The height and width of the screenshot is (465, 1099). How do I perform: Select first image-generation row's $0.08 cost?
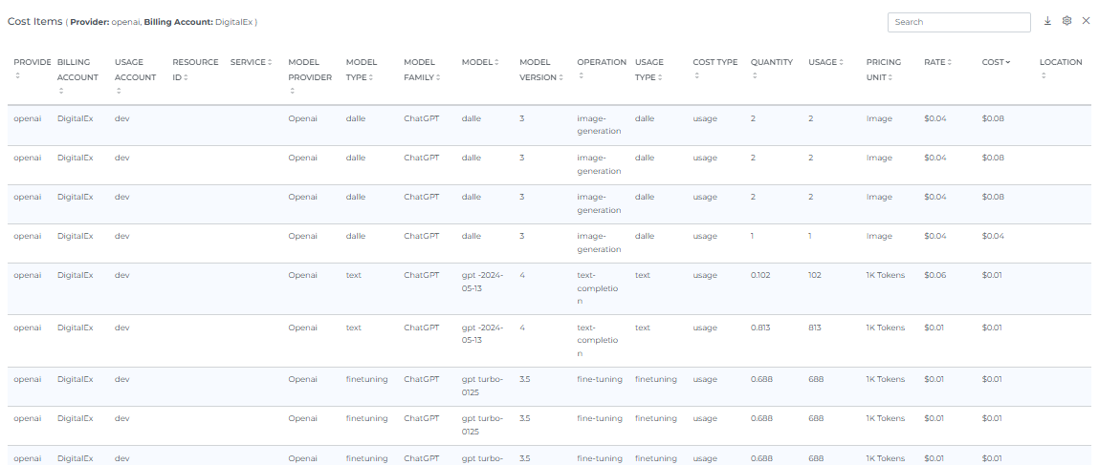[x=993, y=119]
